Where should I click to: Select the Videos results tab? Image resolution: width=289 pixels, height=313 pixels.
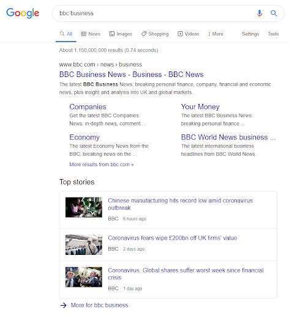[x=188, y=34]
